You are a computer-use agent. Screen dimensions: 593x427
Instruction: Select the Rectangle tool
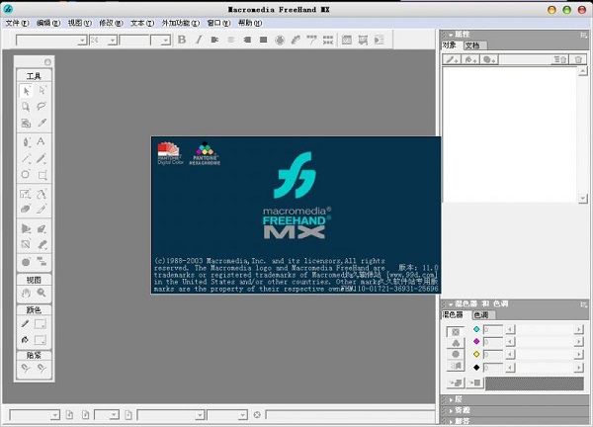(x=42, y=175)
